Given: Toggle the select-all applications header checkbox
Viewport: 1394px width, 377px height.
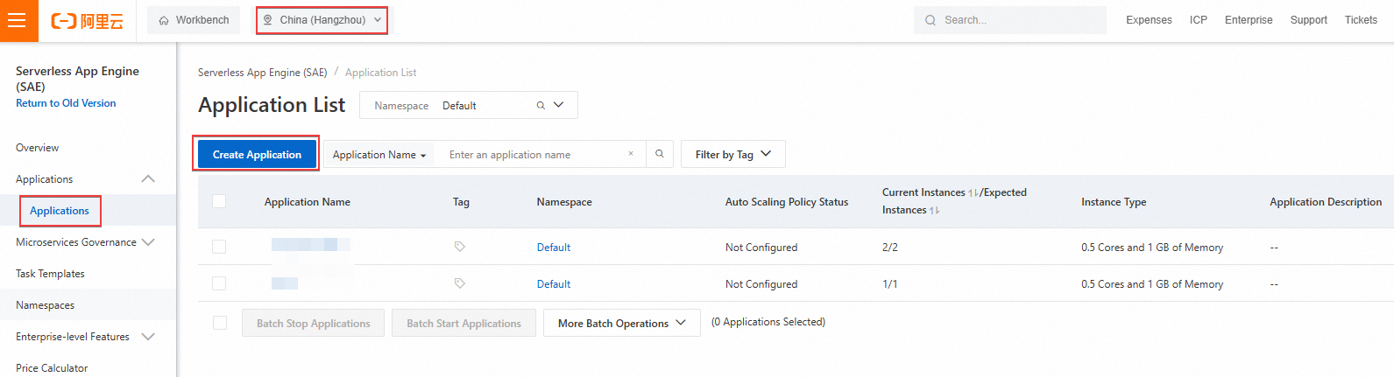Looking at the screenshot, I should coord(219,201).
